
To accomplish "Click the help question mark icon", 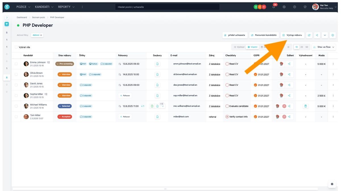I will click(295, 7).
